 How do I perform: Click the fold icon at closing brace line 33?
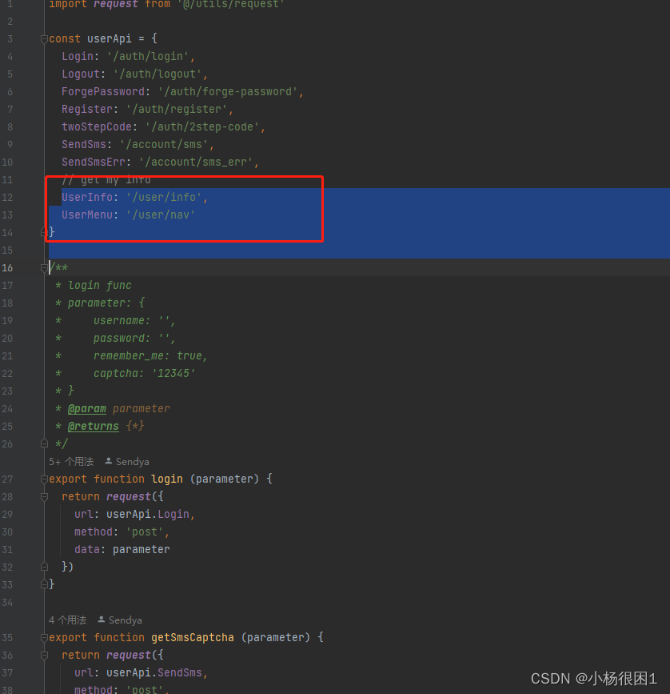tap(45, 584)
